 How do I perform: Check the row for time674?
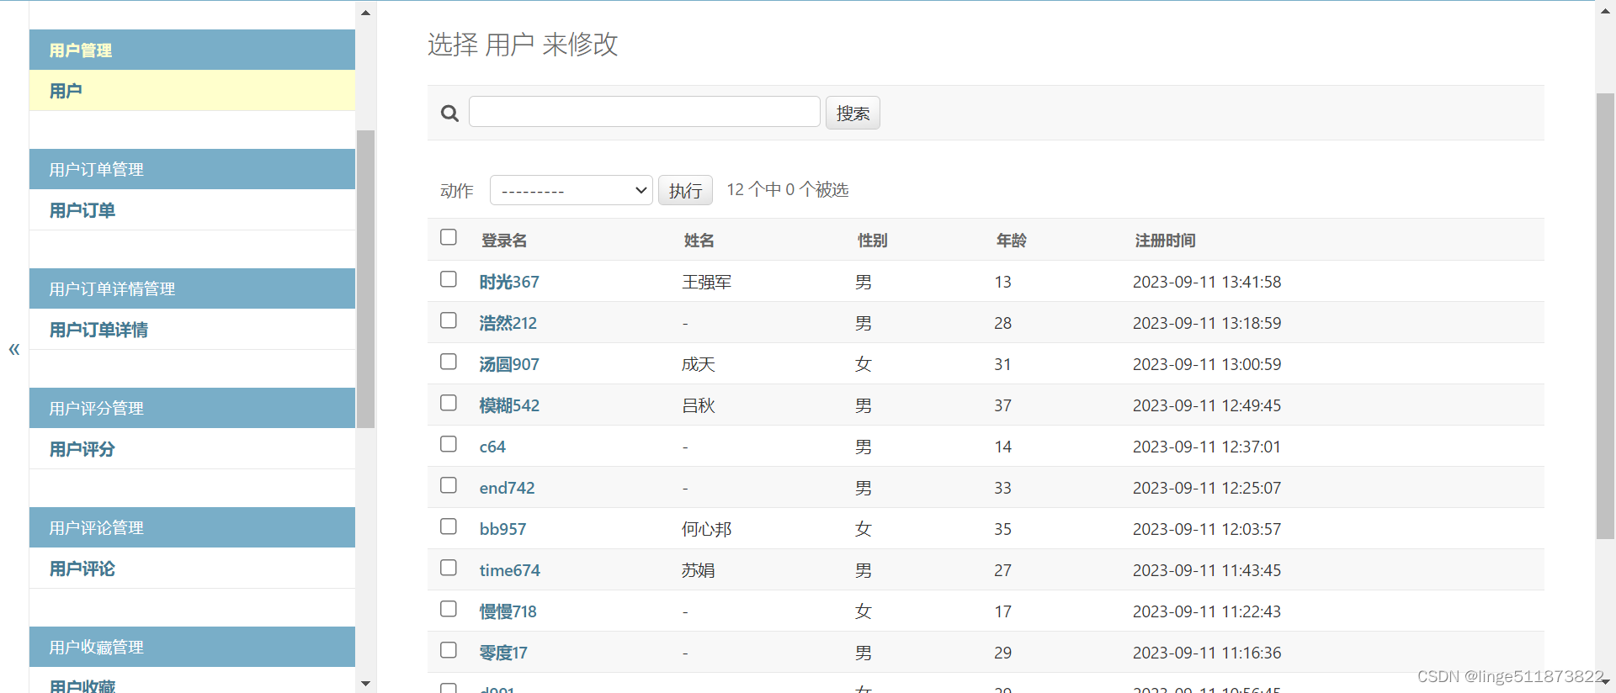(x=449, y=567)
